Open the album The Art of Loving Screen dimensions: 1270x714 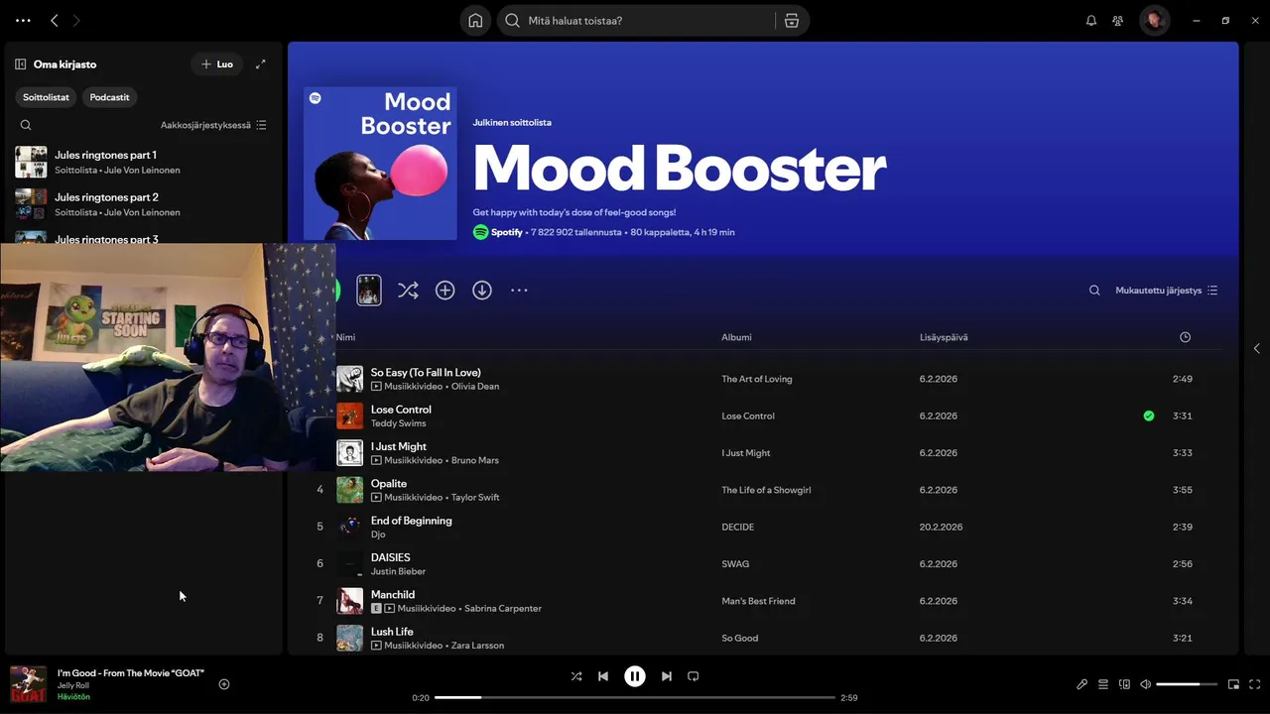point(756,379)
